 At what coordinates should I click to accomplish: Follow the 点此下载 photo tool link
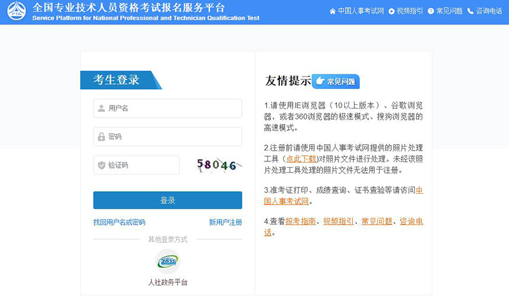[x=301, y=159]
